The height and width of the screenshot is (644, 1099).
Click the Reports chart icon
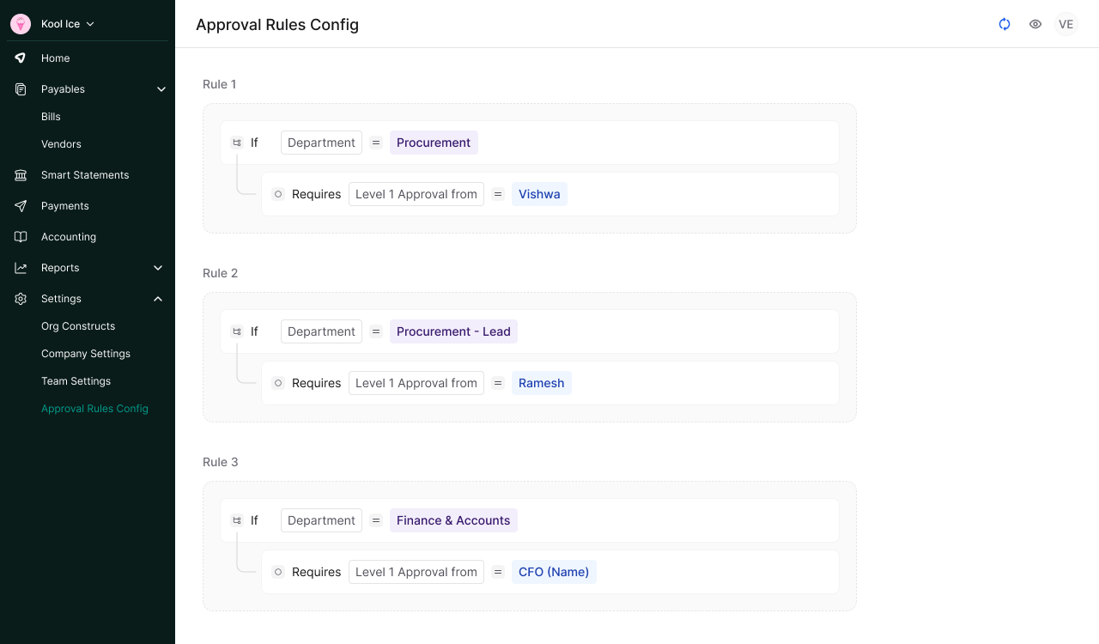(20, 267)
